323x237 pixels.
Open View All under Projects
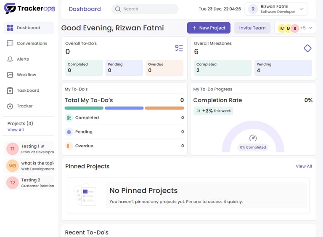[x=16, y=130]
